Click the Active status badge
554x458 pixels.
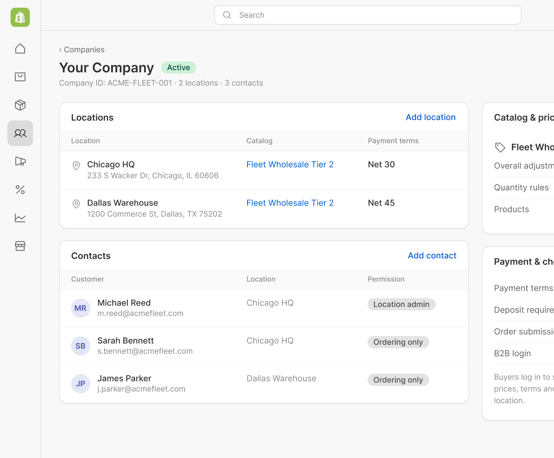179,67
